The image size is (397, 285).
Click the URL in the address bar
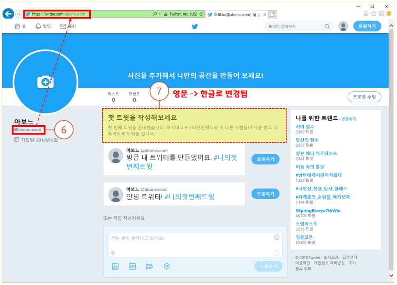pos(58,14)
